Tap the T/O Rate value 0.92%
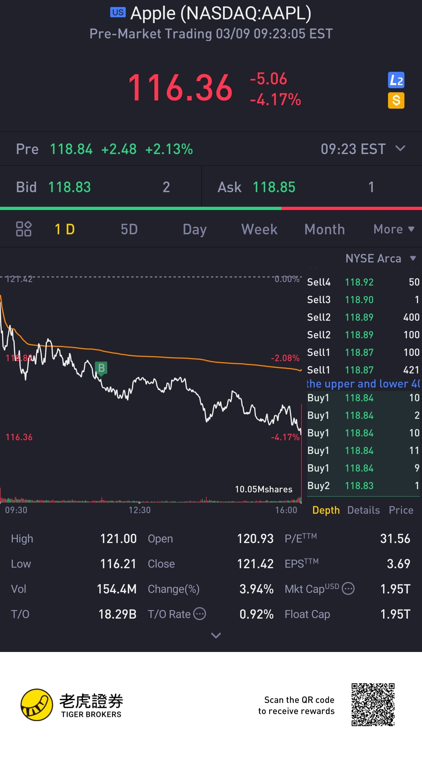422x758 pixels. click(256, 614)
